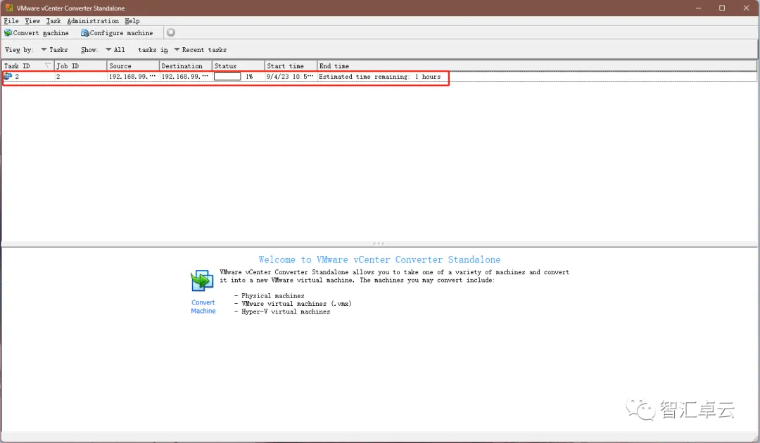Open the Task menu
This screenshot has width=760, height=443.
(x=53, y=21)
